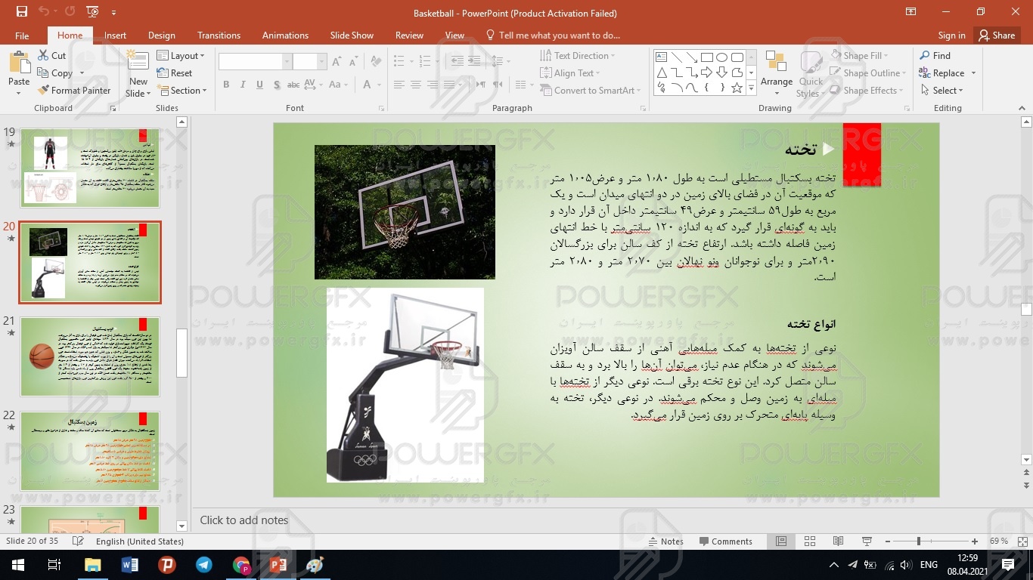1033x580 pixels.
Task: Switch to Slide Sorter view
Action: (810, 541)
